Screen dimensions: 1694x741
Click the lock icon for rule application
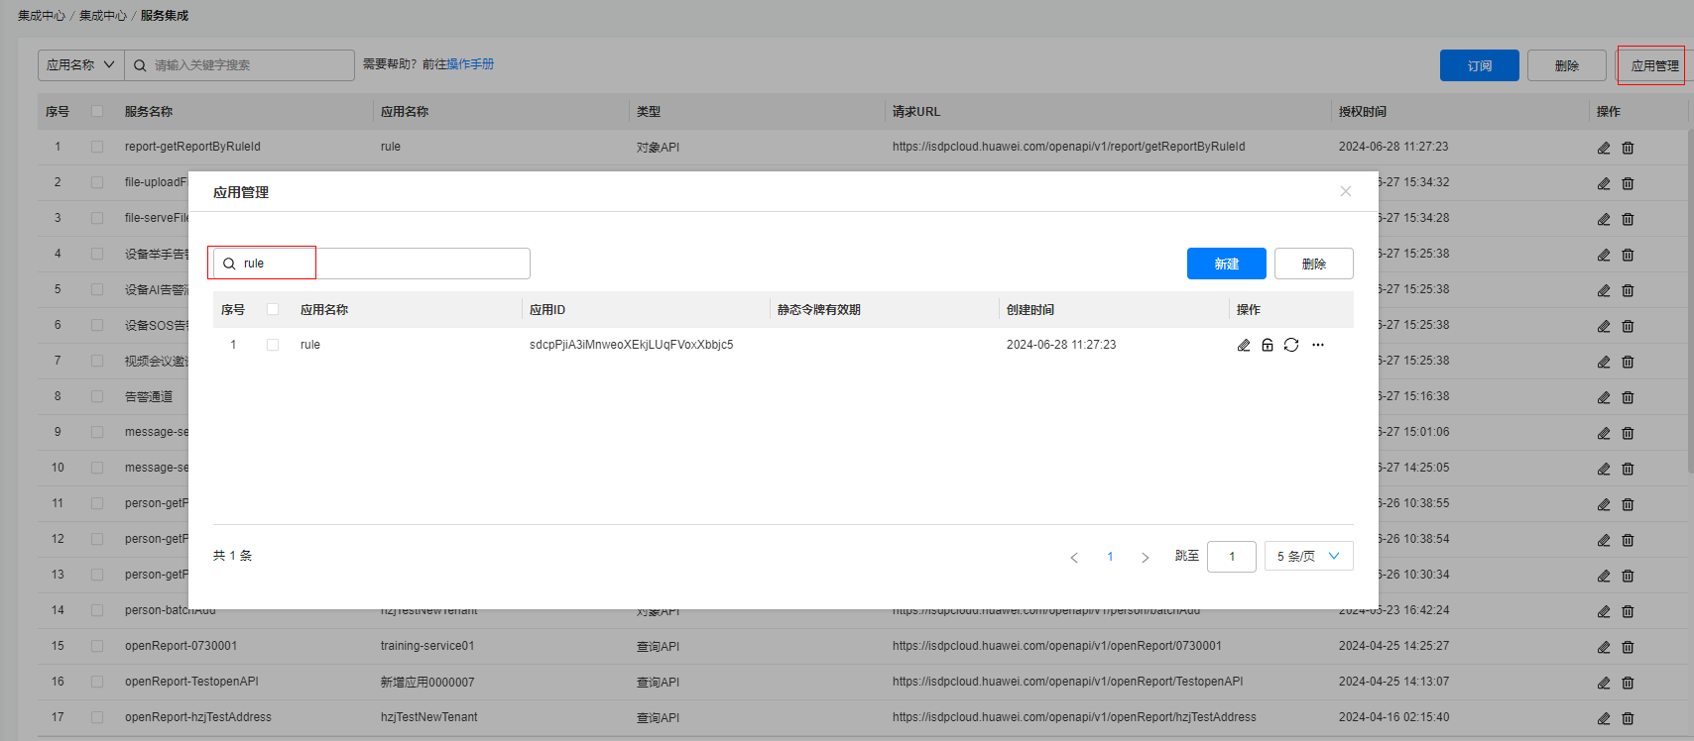pos(1268,345)
